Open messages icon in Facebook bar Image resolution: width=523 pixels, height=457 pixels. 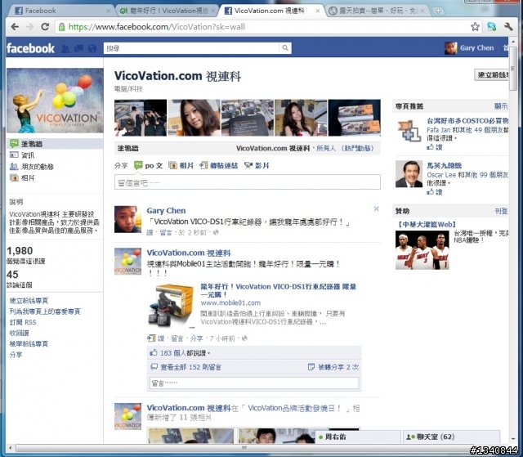pyautogui.click(x=78, y=49)
